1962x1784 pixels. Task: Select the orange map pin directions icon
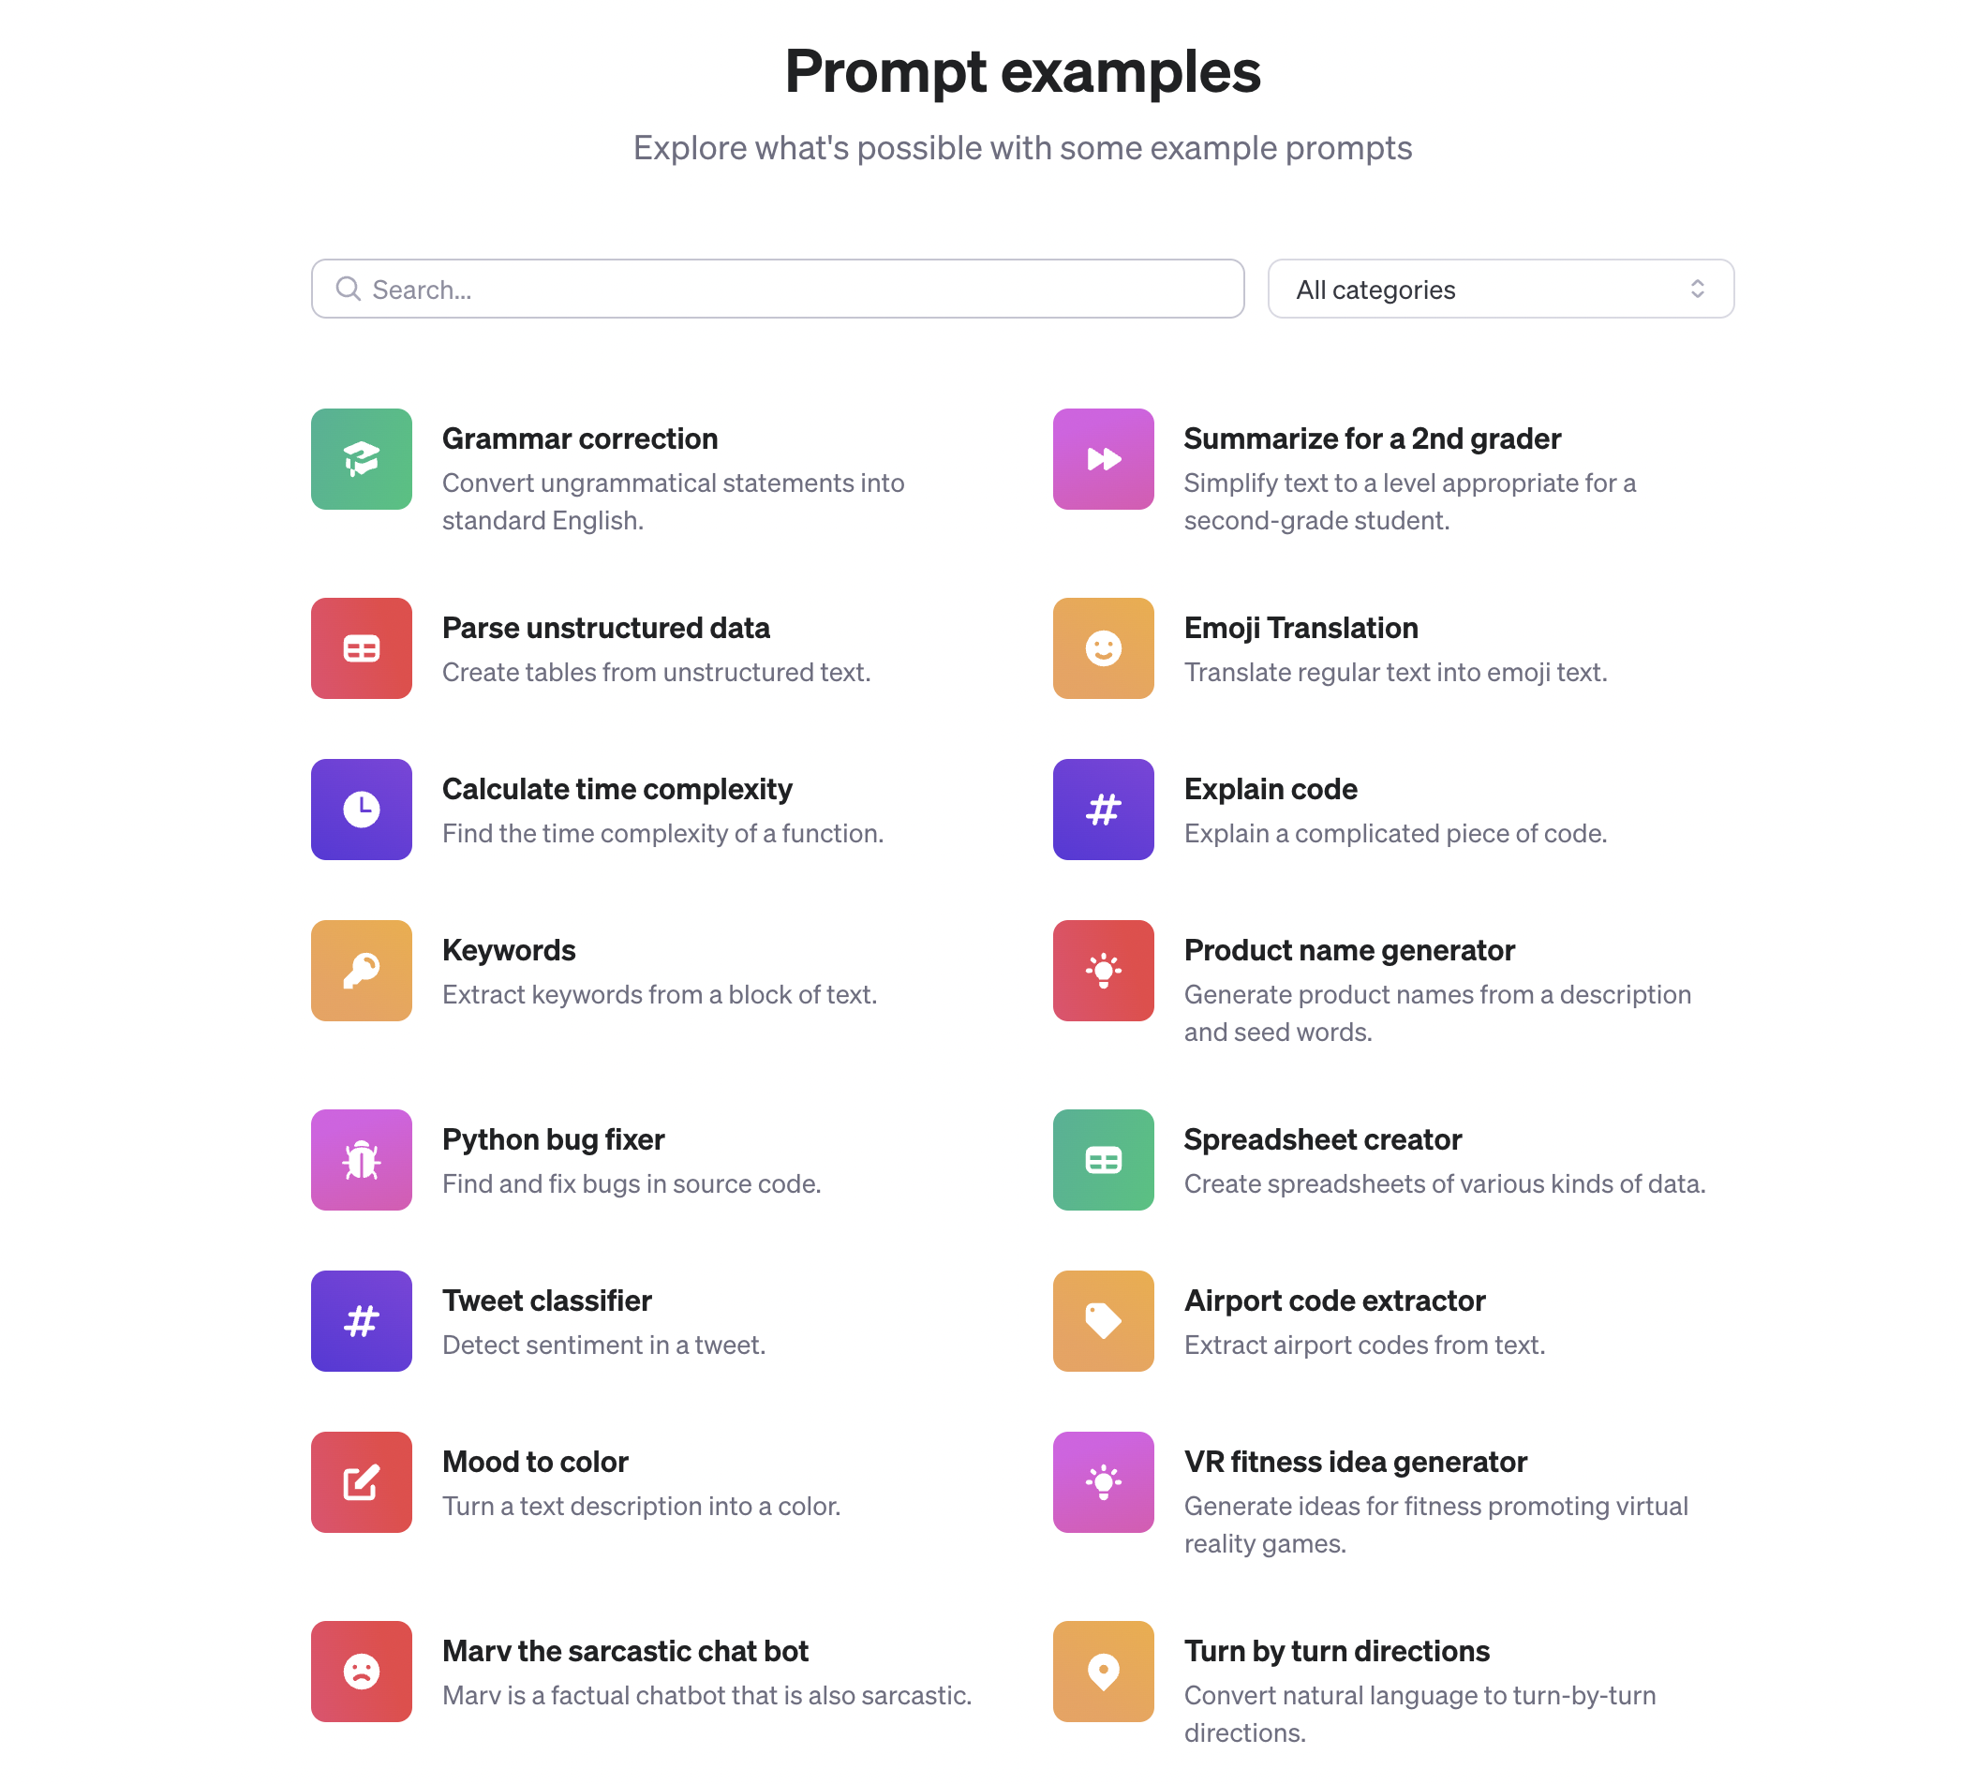point(1103,1672)
